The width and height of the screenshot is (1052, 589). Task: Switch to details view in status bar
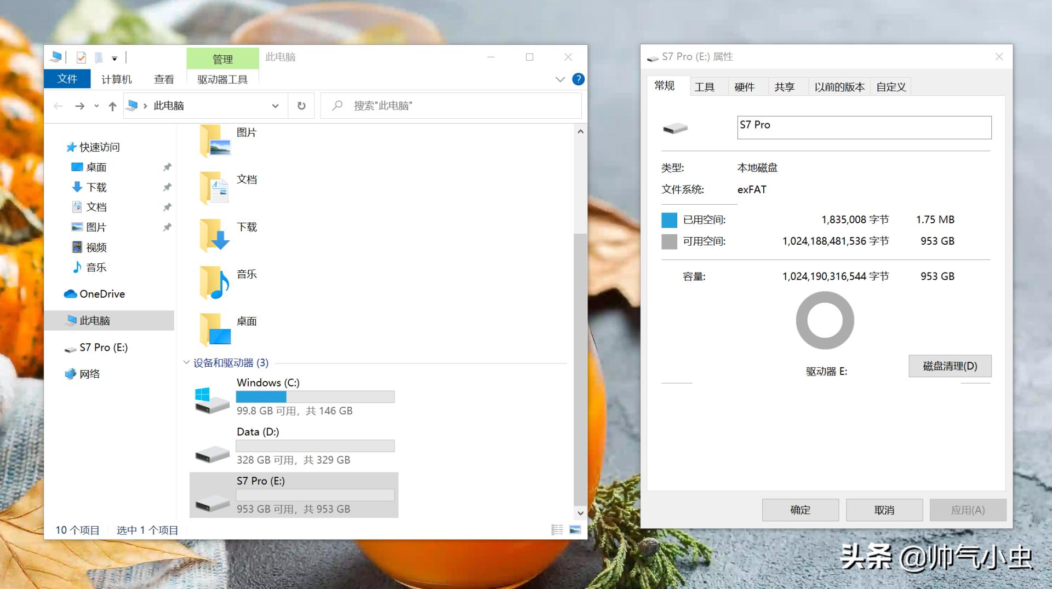click(x=557, y=529)
